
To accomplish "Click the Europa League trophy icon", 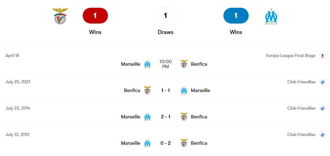I will tap(322, 56).
